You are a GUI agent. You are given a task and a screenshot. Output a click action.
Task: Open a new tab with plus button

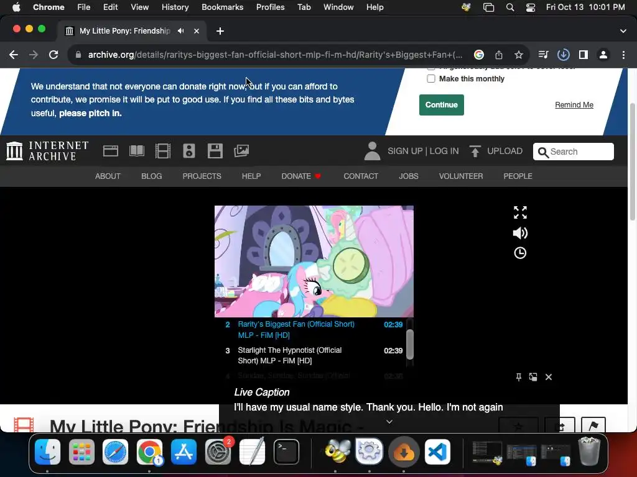(x=220, y=31)
